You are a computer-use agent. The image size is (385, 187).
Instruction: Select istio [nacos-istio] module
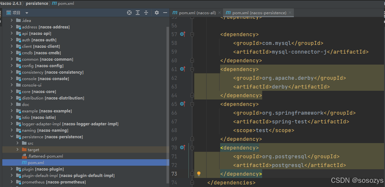point(38,117)
